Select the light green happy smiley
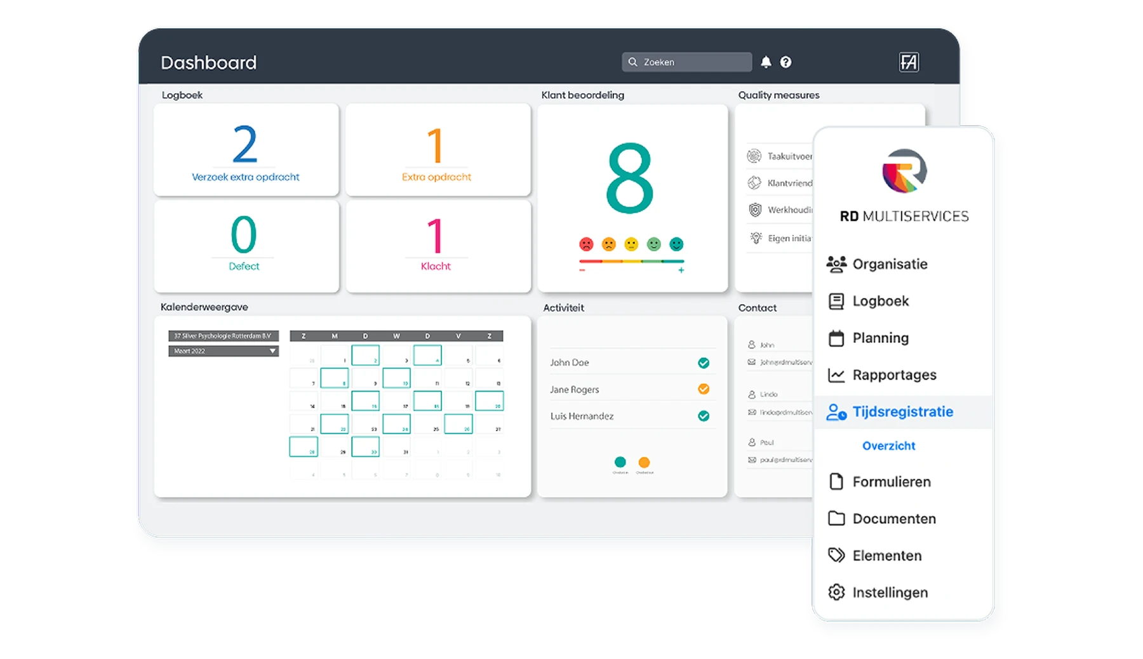Image resolution: width=1143 pixels, height=659 pixels. [x=654, y=244]
